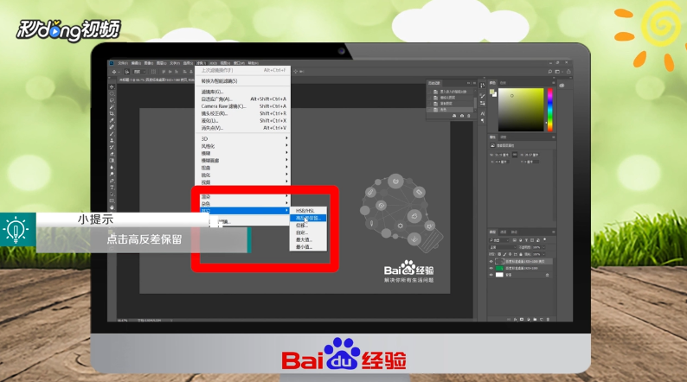Select the Lasso tool
Image resolution: width=687 pixels, height=382 pixels.
pyautogui.click(x=112, y=100)
